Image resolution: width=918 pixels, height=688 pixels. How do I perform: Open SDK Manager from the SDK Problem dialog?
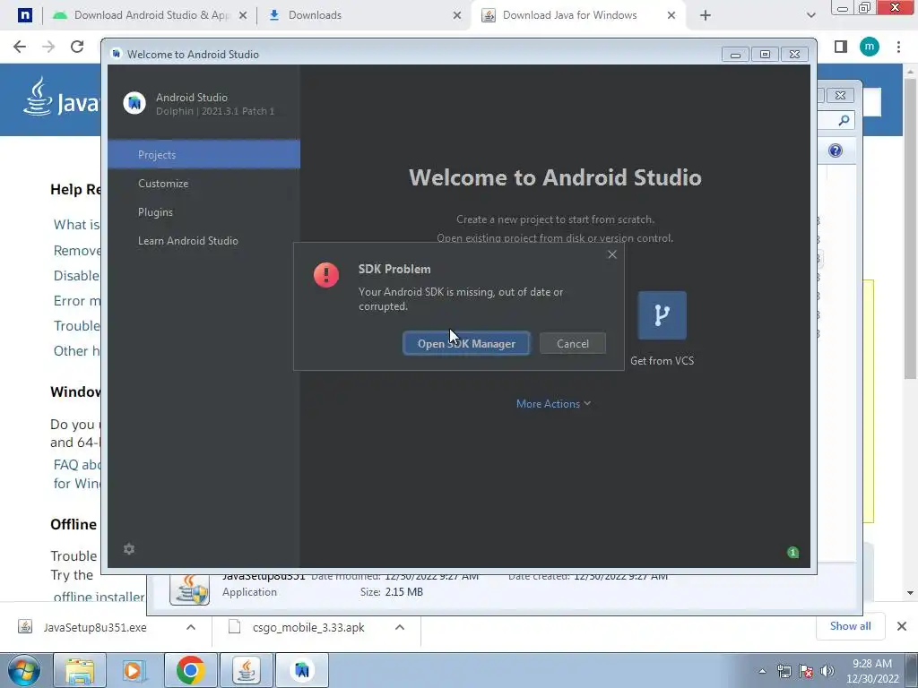tap(466, 343)
